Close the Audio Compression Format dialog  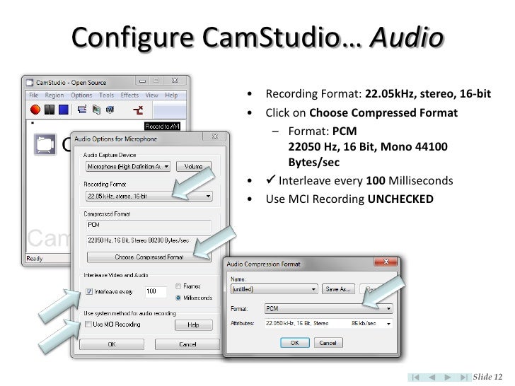(386, 262)
